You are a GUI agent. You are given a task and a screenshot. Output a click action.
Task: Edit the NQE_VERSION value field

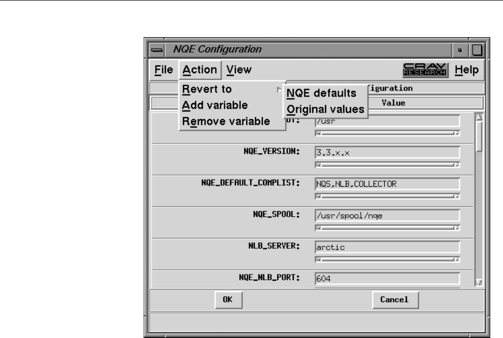pyautogui.click(x=387, y=153)
